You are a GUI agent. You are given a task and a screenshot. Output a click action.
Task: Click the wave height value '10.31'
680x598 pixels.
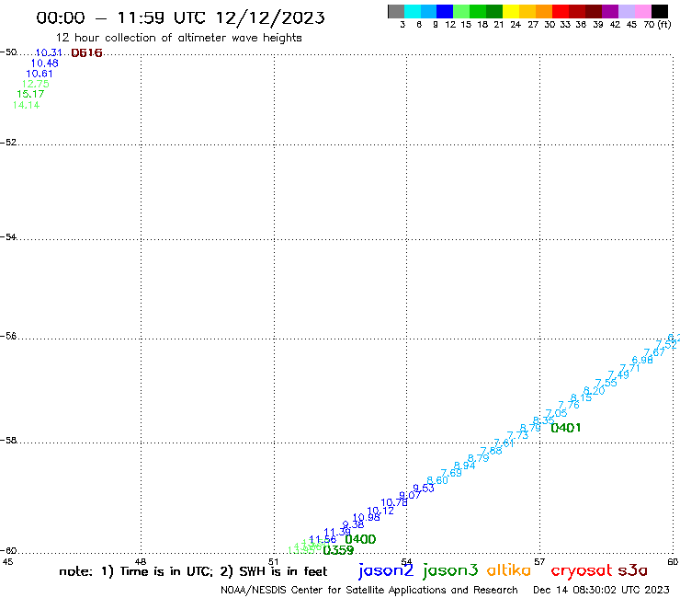point(49,52)
